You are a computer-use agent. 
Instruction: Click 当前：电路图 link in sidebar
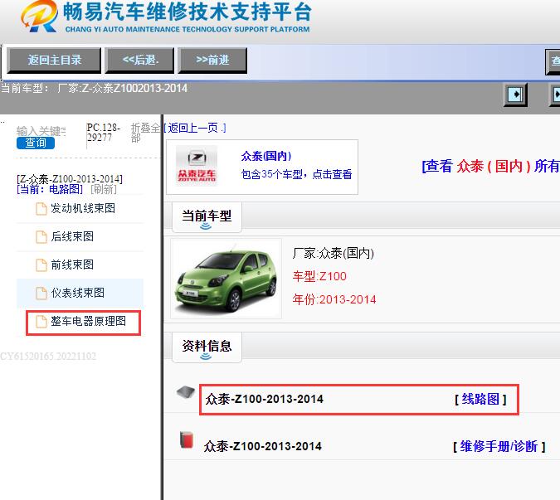[50, 189]
